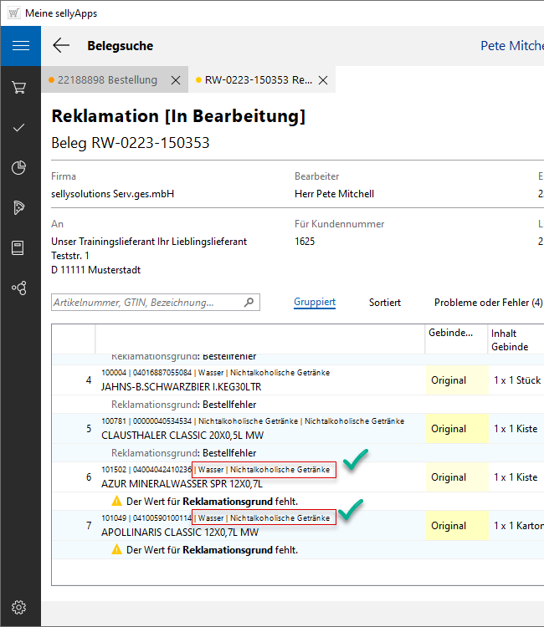Open the pie chart sidebar icon
The width and height of the screenshot is (544, 627).
coord(20,168)
